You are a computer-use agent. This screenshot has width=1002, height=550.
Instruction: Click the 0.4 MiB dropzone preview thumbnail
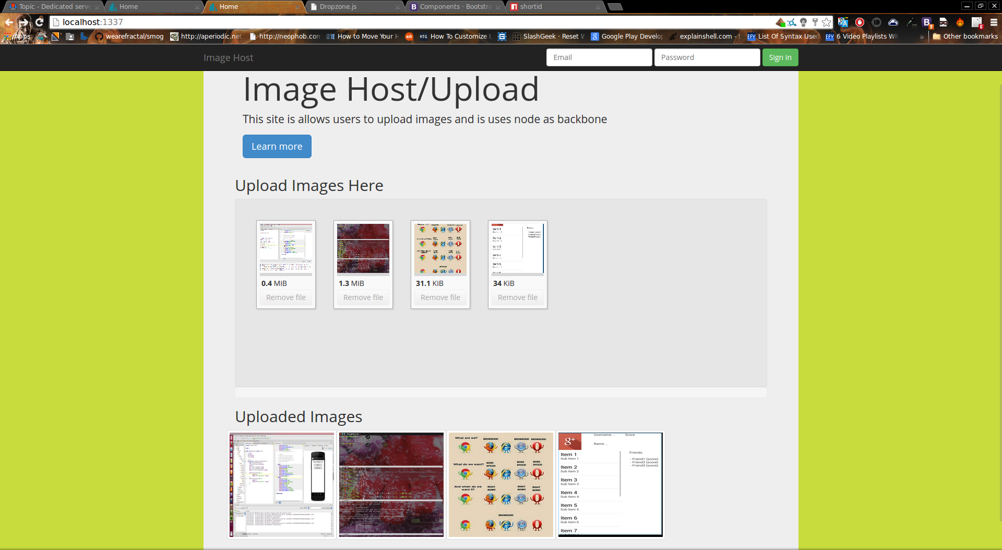[x=286, y=249]
